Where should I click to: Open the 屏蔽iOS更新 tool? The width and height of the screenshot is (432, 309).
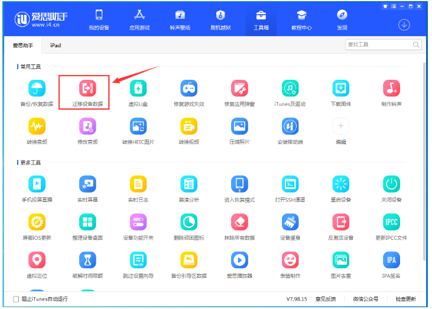tap(37, 227)
